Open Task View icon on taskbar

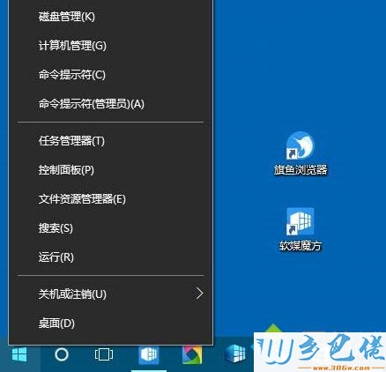click(x=104, y=354)
